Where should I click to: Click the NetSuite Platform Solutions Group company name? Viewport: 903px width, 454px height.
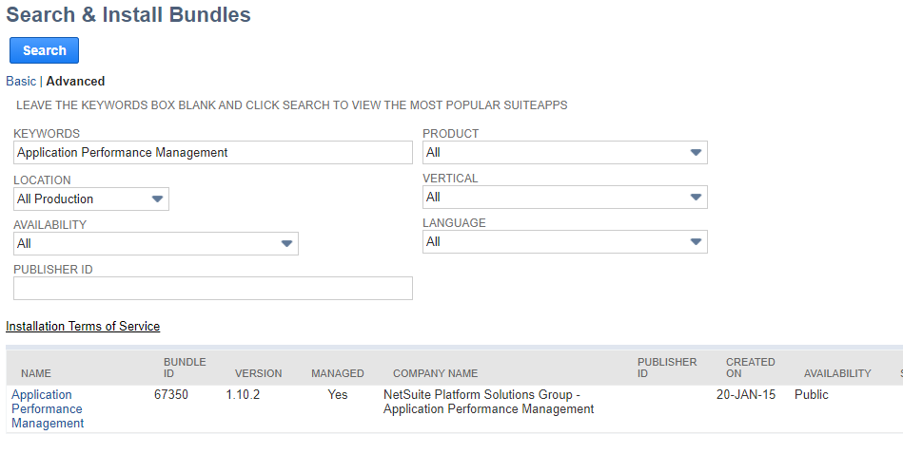488,402
